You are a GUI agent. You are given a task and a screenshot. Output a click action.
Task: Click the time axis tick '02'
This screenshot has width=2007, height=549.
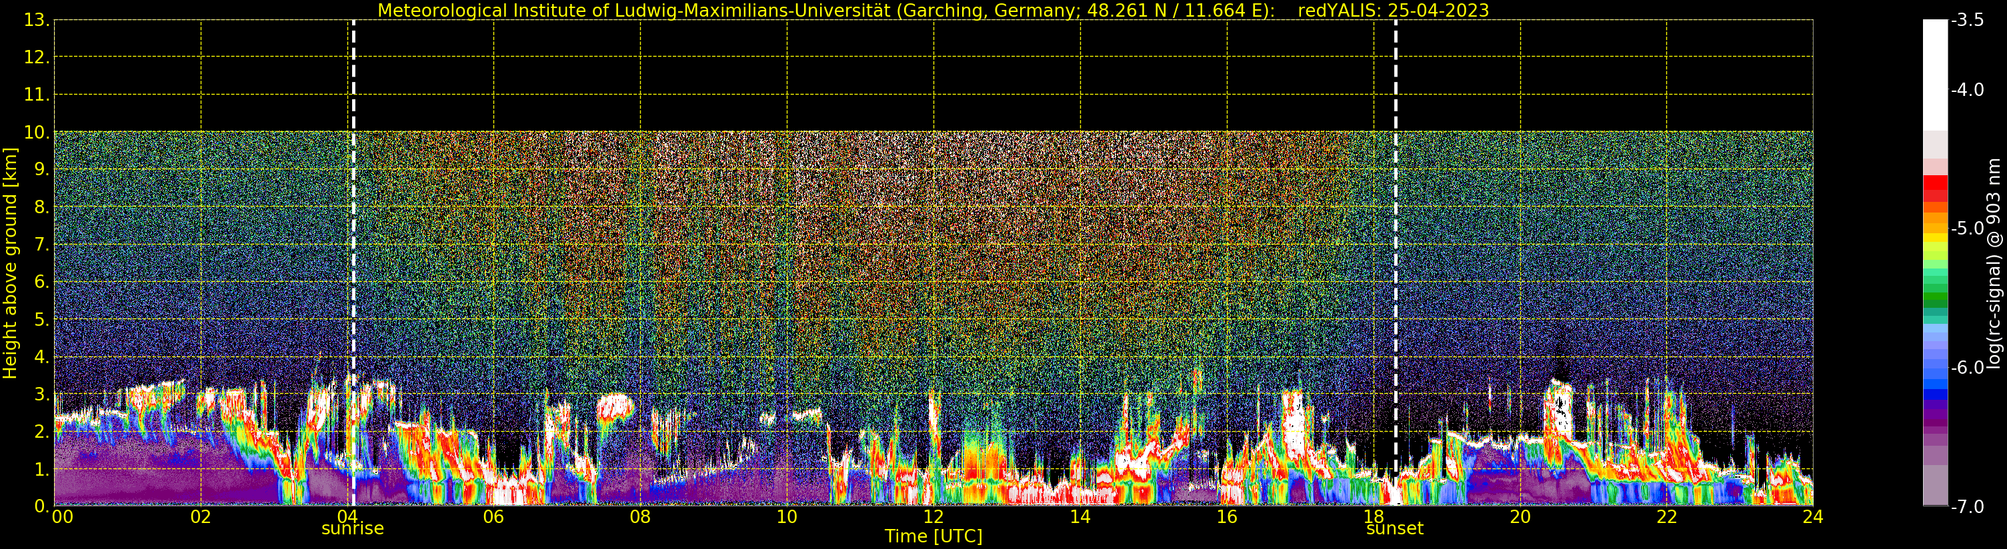point(201,516)
